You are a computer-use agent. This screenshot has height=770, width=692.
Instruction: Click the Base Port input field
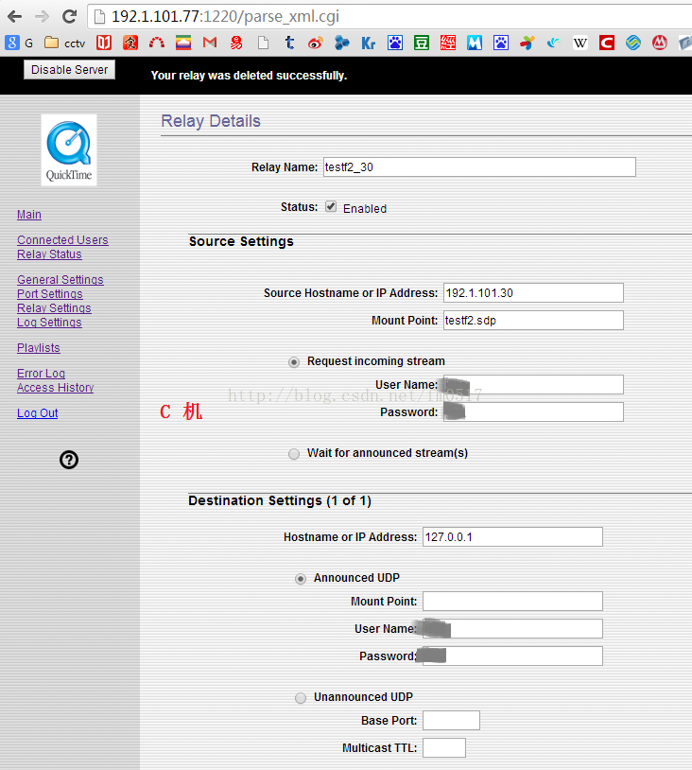coord(452,721)
